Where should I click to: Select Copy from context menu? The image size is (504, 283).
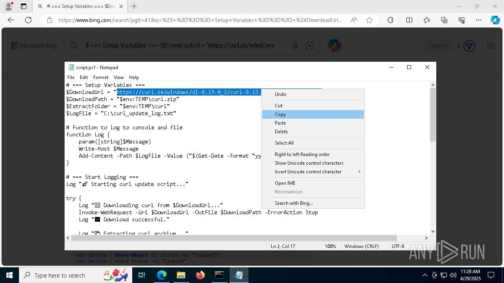(x=313, y=114)
